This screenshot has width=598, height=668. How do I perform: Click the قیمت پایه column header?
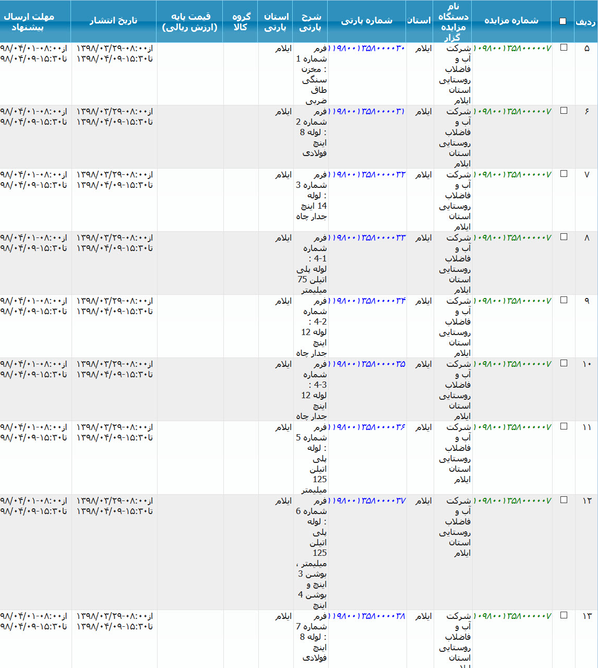click(x=190, y=22)
